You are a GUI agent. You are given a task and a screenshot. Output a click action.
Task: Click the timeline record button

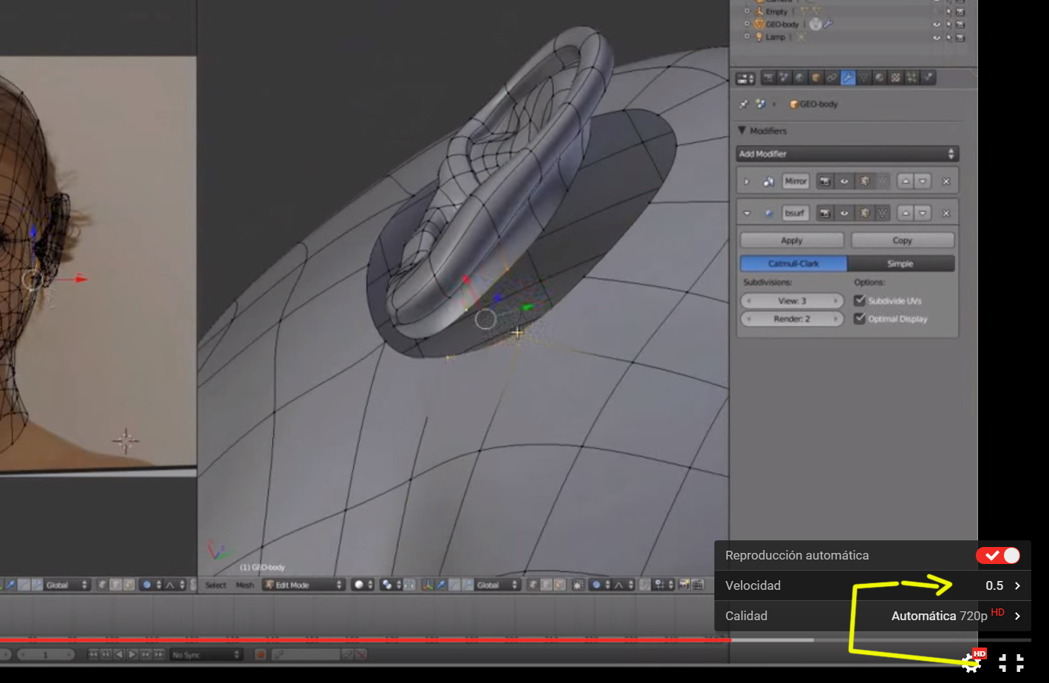[260, 655]
